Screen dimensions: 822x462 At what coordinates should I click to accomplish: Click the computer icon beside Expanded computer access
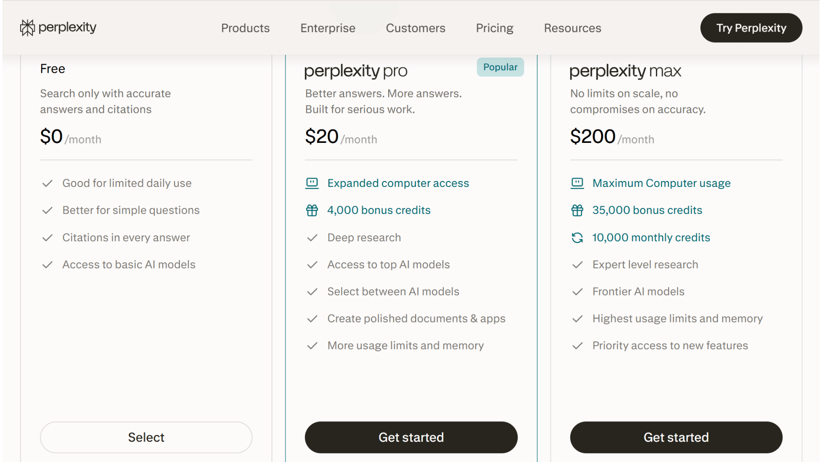[x=312, y=183]
